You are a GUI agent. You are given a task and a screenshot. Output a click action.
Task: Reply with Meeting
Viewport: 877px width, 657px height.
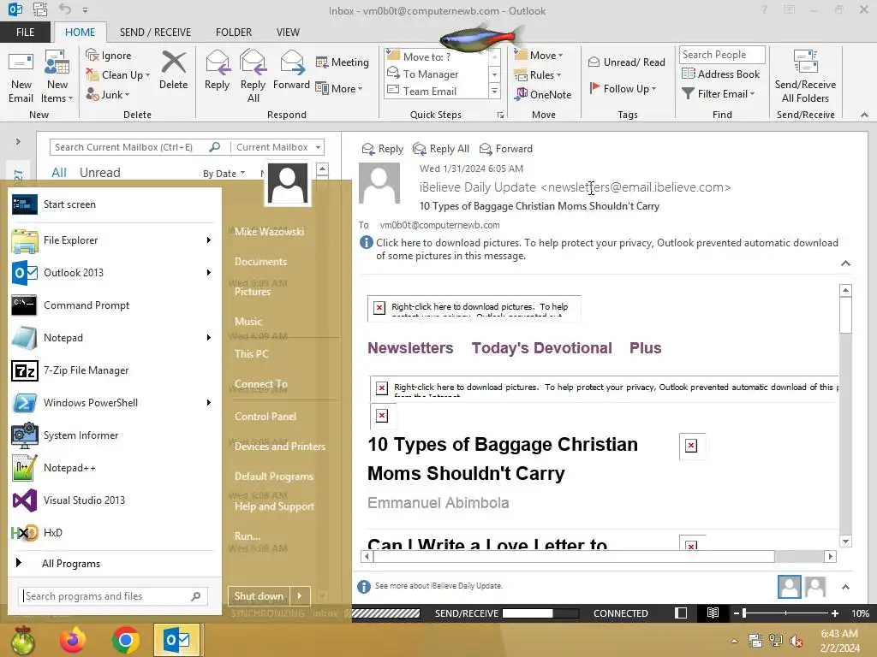point(343,62)
